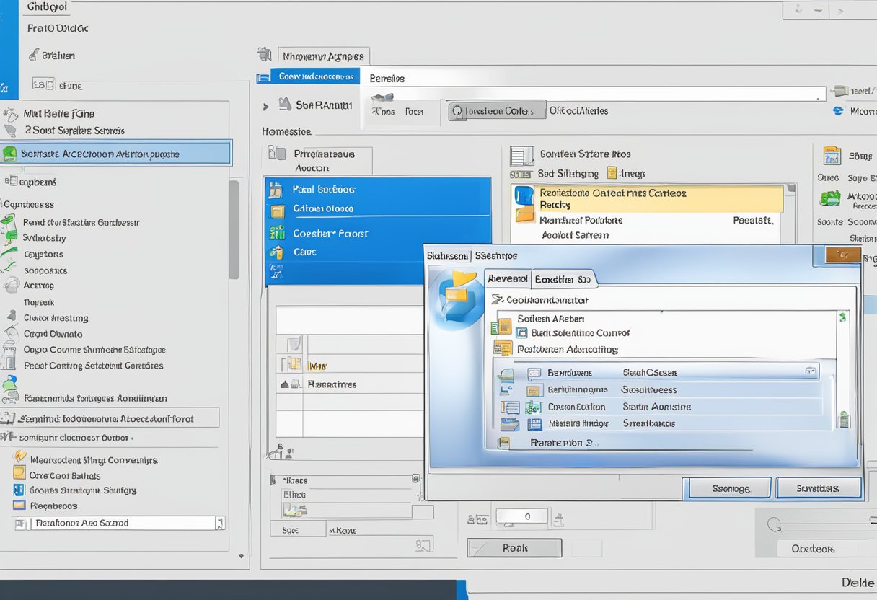Viewport: 877px width, 600px height.
Task: Click the Roale button
Action: (514, 548)
